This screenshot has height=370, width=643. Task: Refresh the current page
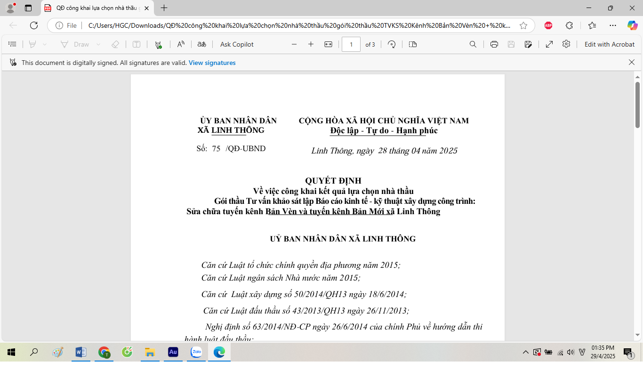pyautogui.click(x=34, y=25)
